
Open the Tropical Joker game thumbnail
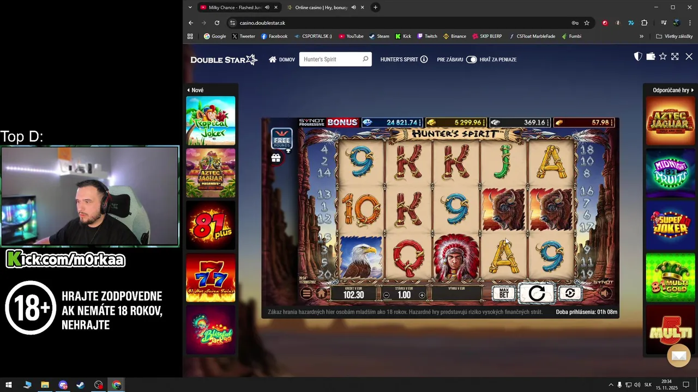click(x=210, y=120)
